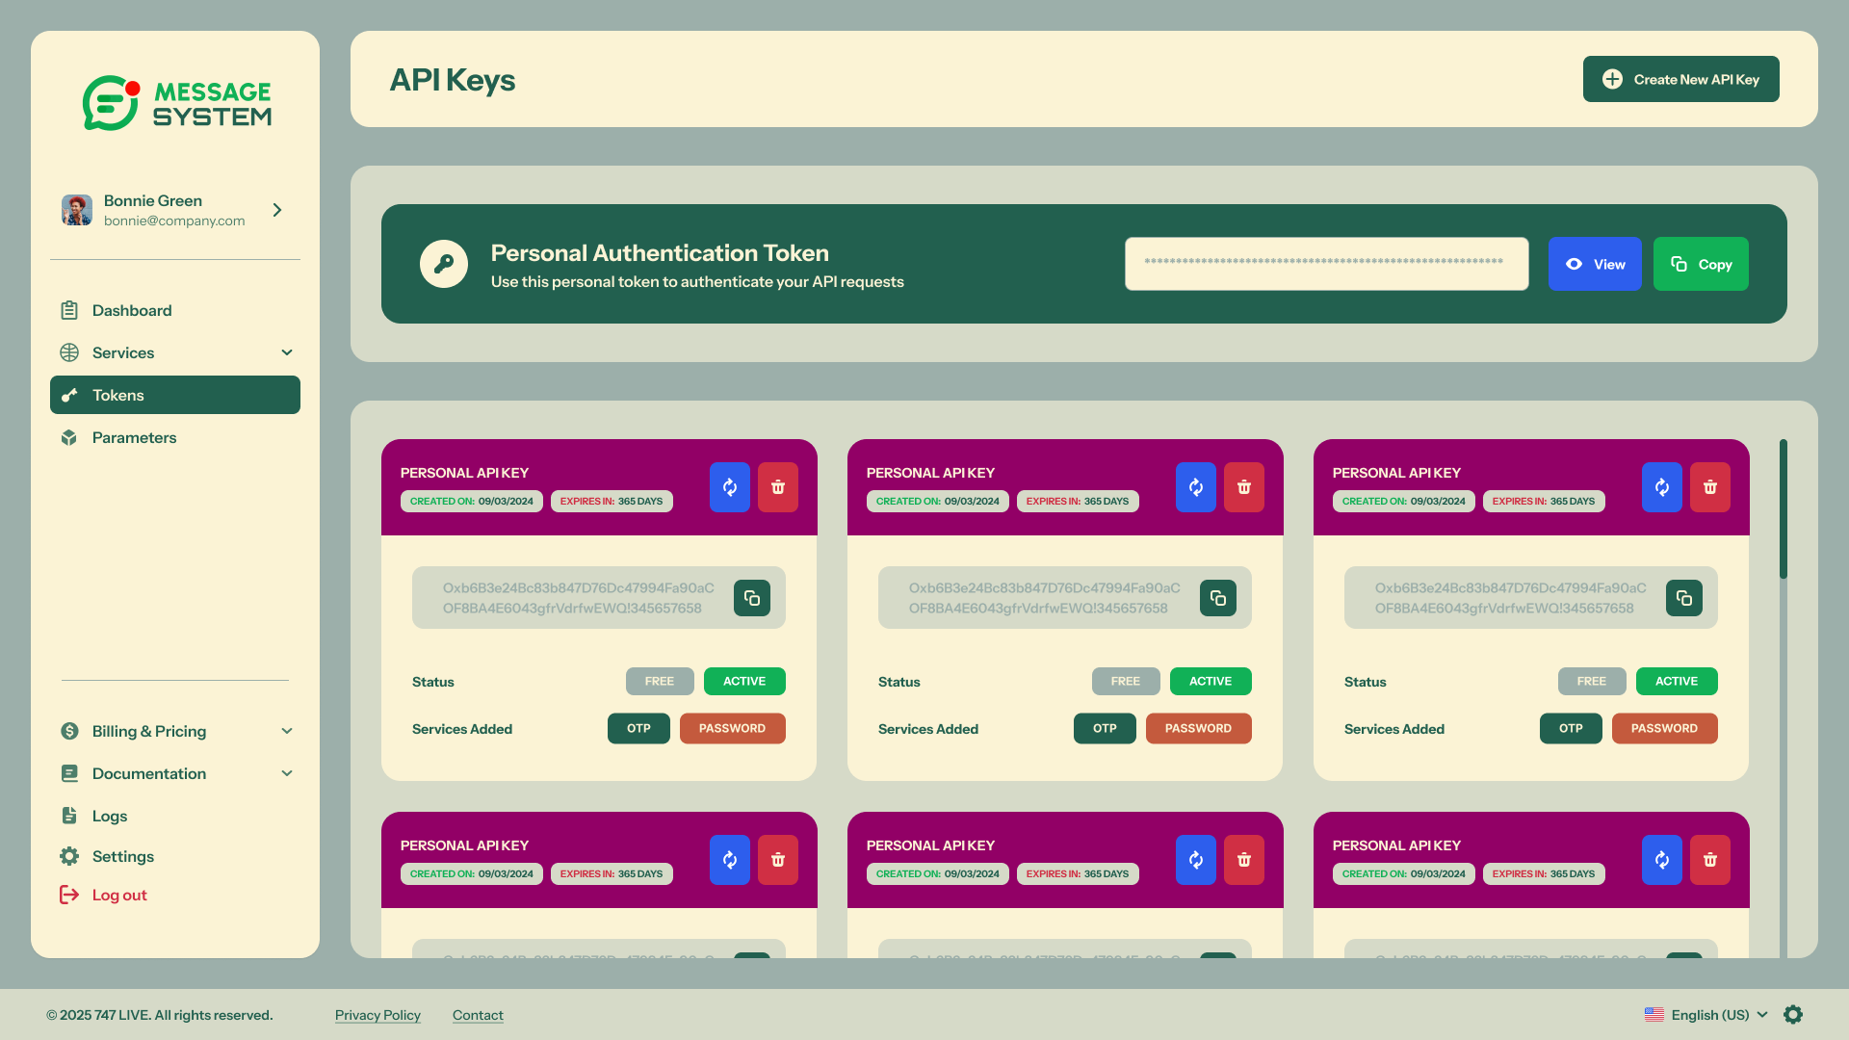This screenshot has width=1849, height=1040.
Task: Regenerate the right top-row API key
Action: (1662, 487)
